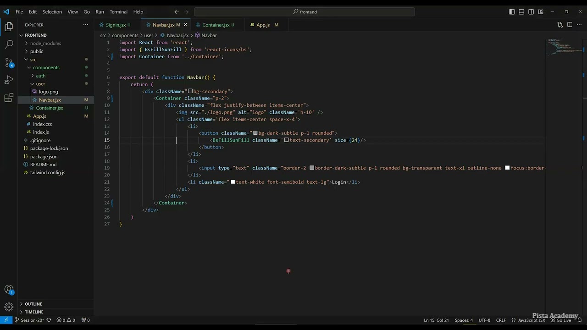Image resolution: width=587 pixels, height=330 pixels.
Task: Open the Explorer view in activity bar
Action: click(x=9, y=27)
